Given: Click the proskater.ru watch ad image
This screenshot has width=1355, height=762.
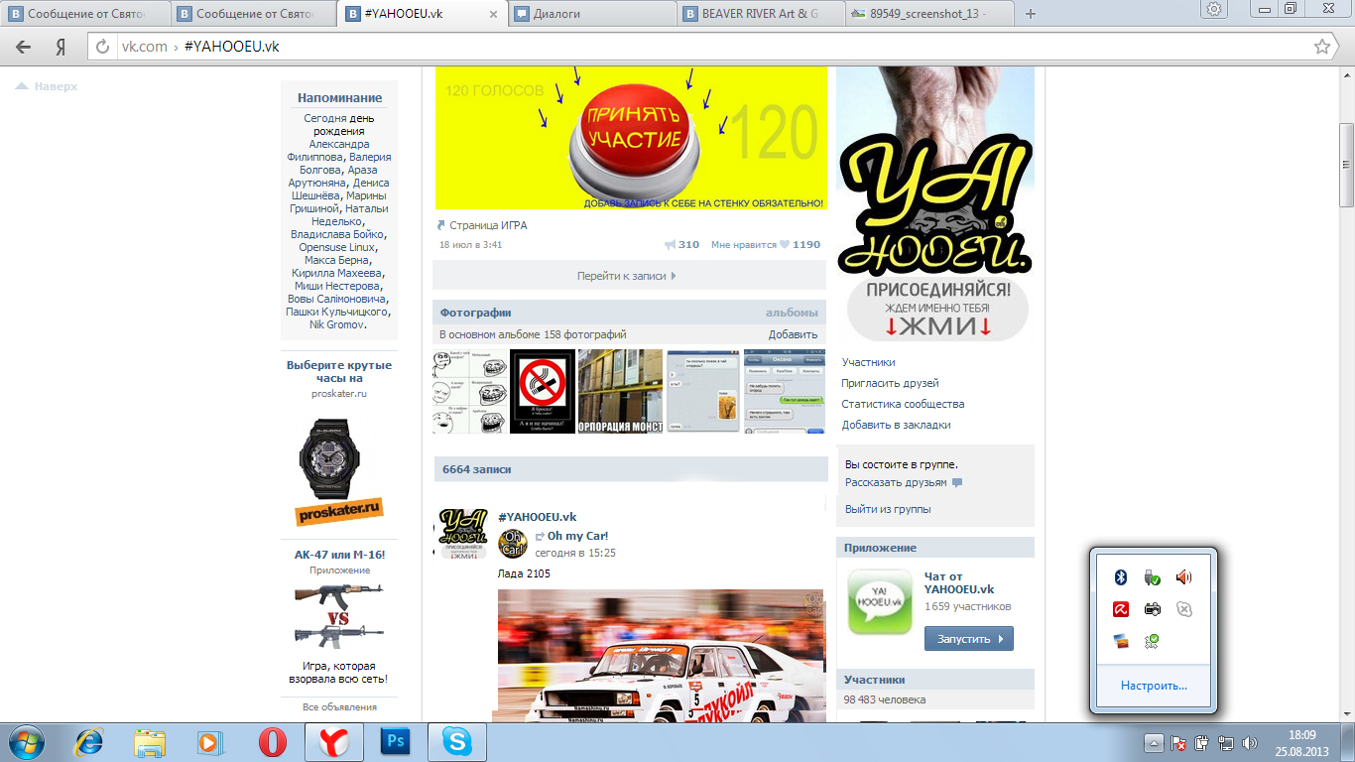Looking at the screenshot, I should pos(338,471).
